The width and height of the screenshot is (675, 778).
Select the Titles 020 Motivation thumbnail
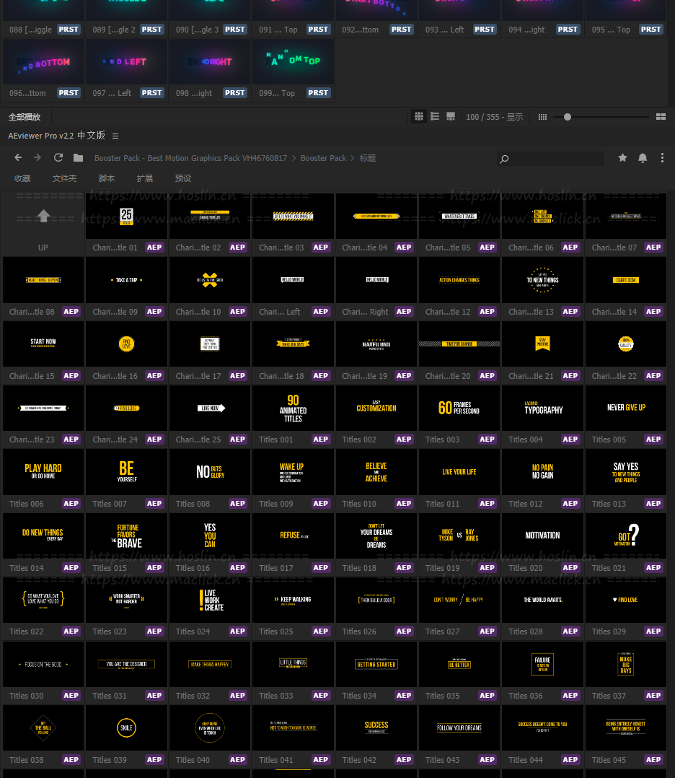[x=542, y=536]
